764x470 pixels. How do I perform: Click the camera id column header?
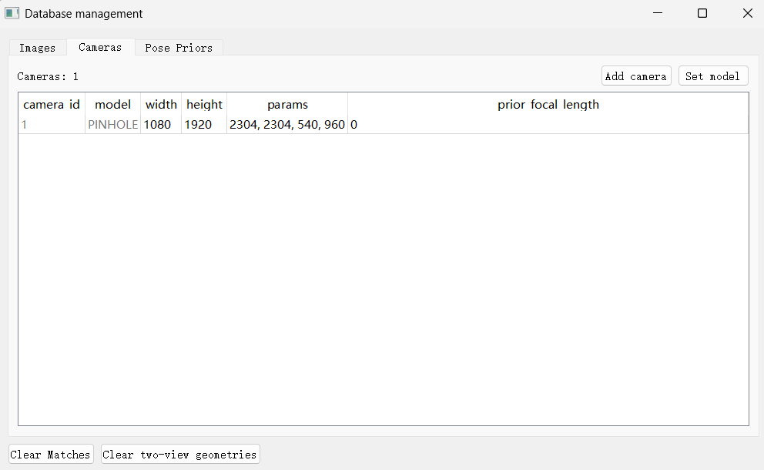52,105
